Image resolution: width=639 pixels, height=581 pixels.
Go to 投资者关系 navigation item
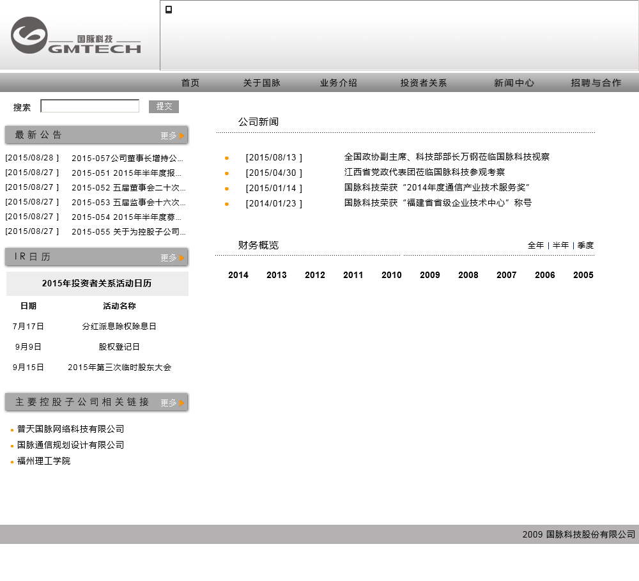pos(424,82)
